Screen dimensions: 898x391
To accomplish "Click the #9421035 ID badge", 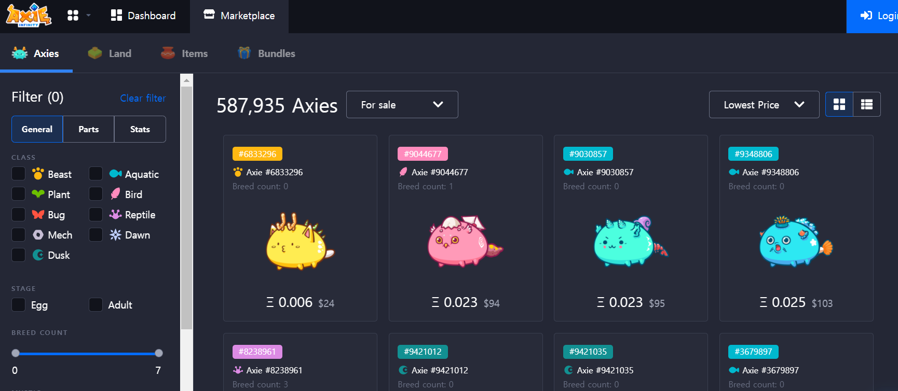I will tap(588, 352).
